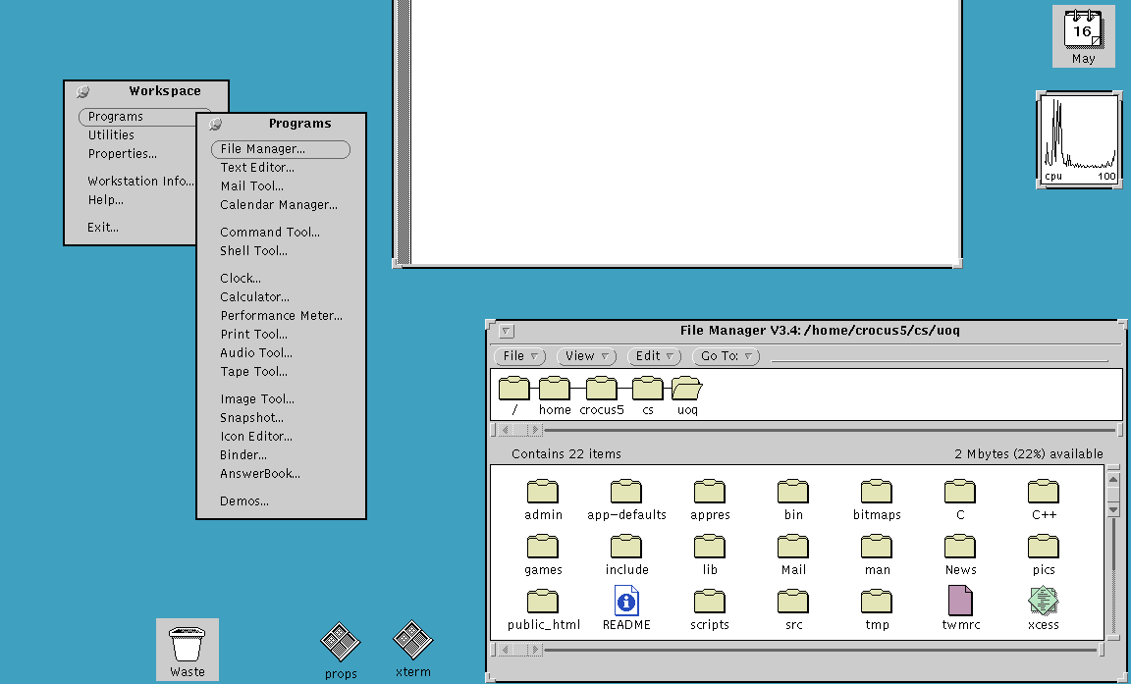Select the News folder

tap(960, 547)
